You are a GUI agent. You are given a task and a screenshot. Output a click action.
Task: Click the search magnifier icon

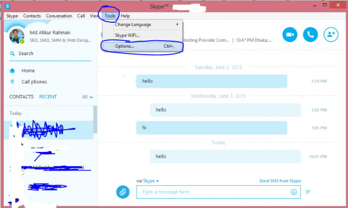pos(12,54)
